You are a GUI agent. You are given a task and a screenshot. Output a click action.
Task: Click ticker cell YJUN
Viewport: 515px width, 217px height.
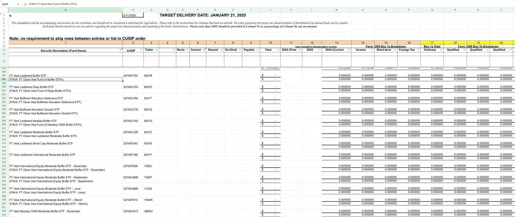[151, 189]
